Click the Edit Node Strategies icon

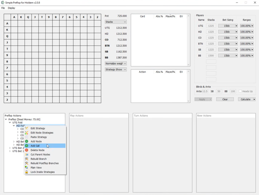(27, 133)
